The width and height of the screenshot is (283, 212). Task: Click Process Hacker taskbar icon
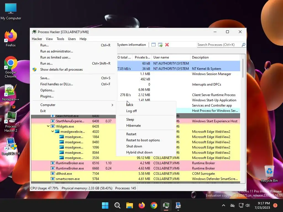(166, 205)
